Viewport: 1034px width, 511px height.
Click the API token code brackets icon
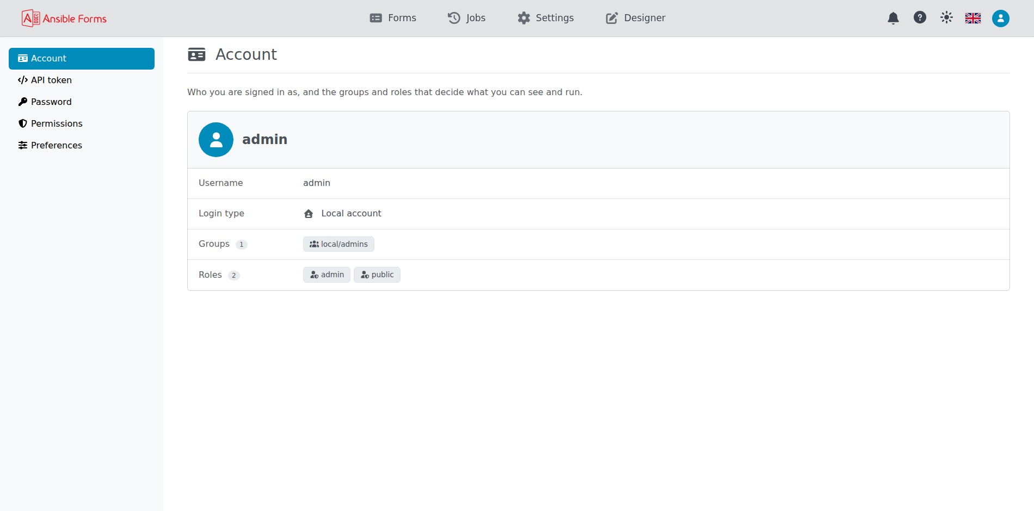23,80
